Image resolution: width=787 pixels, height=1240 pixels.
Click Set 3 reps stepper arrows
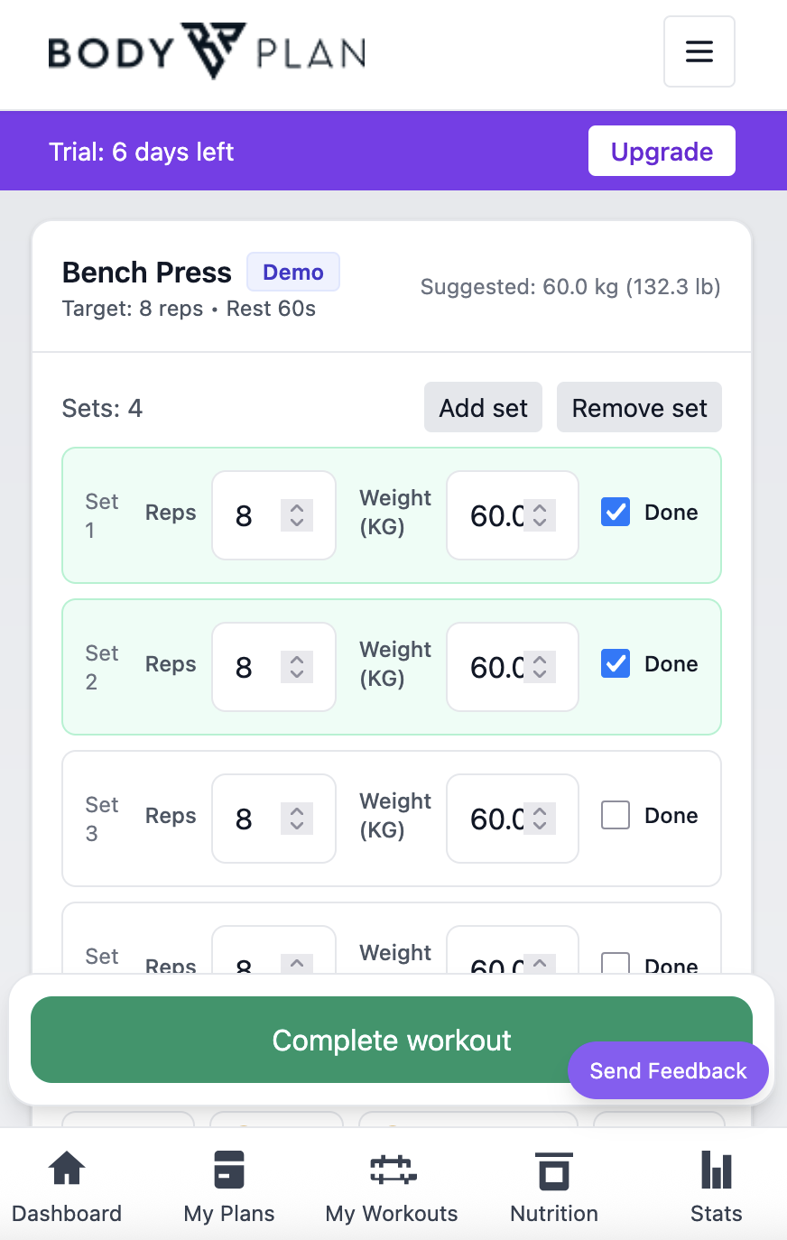pos(297,819)
